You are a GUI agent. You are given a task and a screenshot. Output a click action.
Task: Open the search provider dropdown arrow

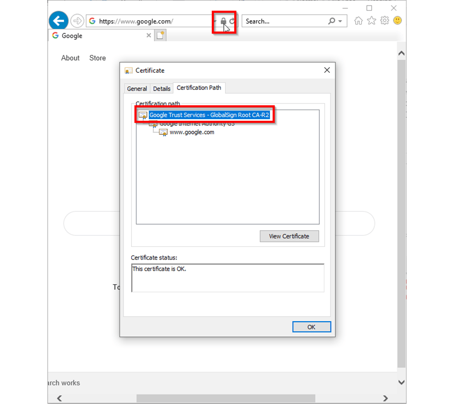[340, 21]
